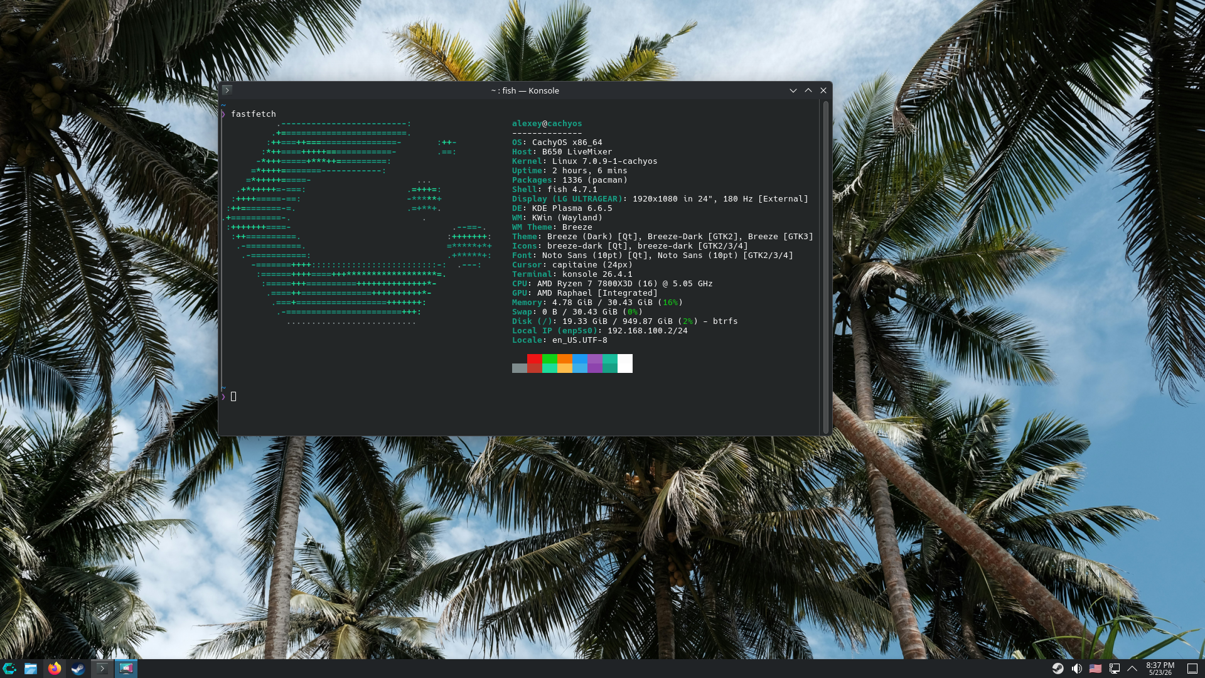This screenshot has width=1205, height=678.
Task: Click the mint green palette block
Action: pos(550,369)
